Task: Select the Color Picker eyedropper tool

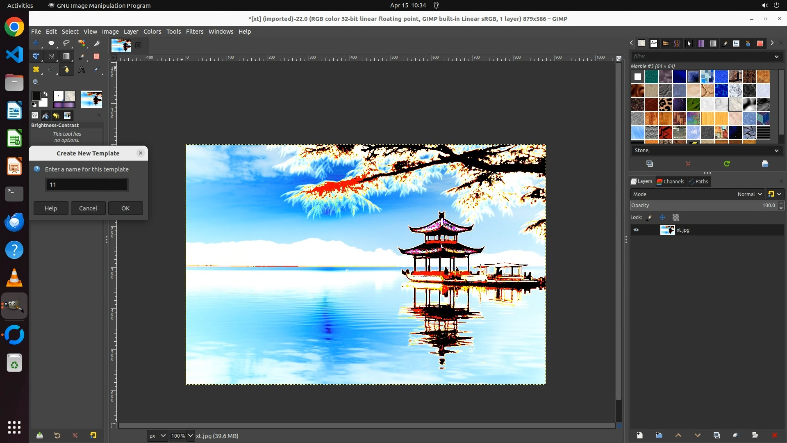Action: (x=97, y=70)
